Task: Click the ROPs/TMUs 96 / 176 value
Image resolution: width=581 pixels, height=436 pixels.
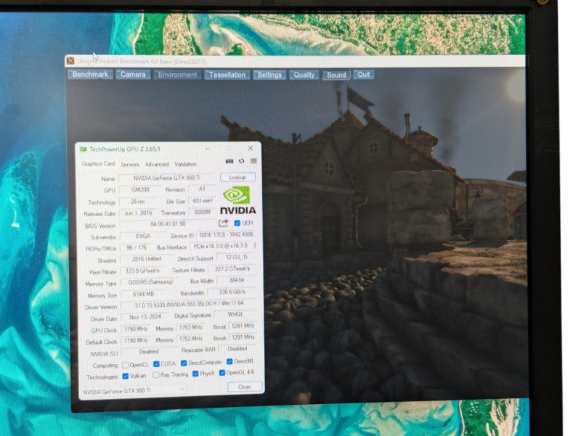Action: [x=137, y=247]
